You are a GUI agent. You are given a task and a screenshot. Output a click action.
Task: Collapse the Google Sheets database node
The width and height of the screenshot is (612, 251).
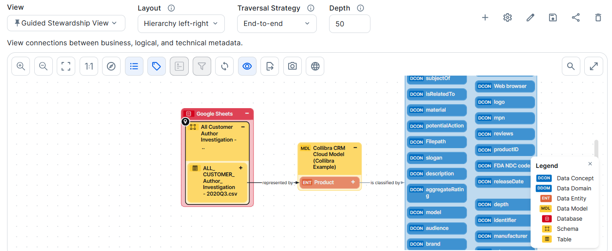click(247, 113)
